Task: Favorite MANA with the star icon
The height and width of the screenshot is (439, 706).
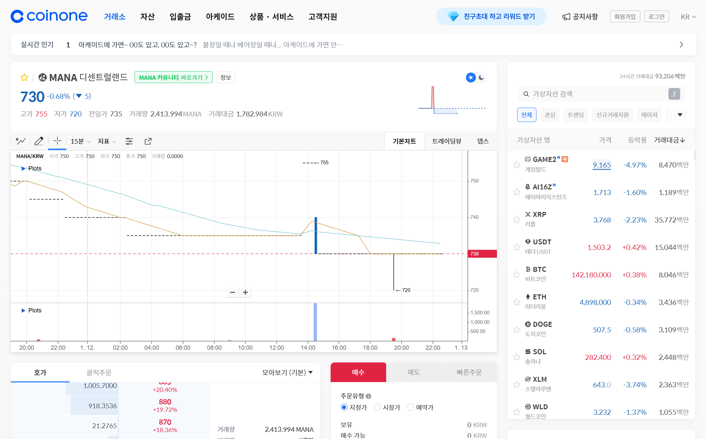Action: pyautogui.click(x=24, y=78)
